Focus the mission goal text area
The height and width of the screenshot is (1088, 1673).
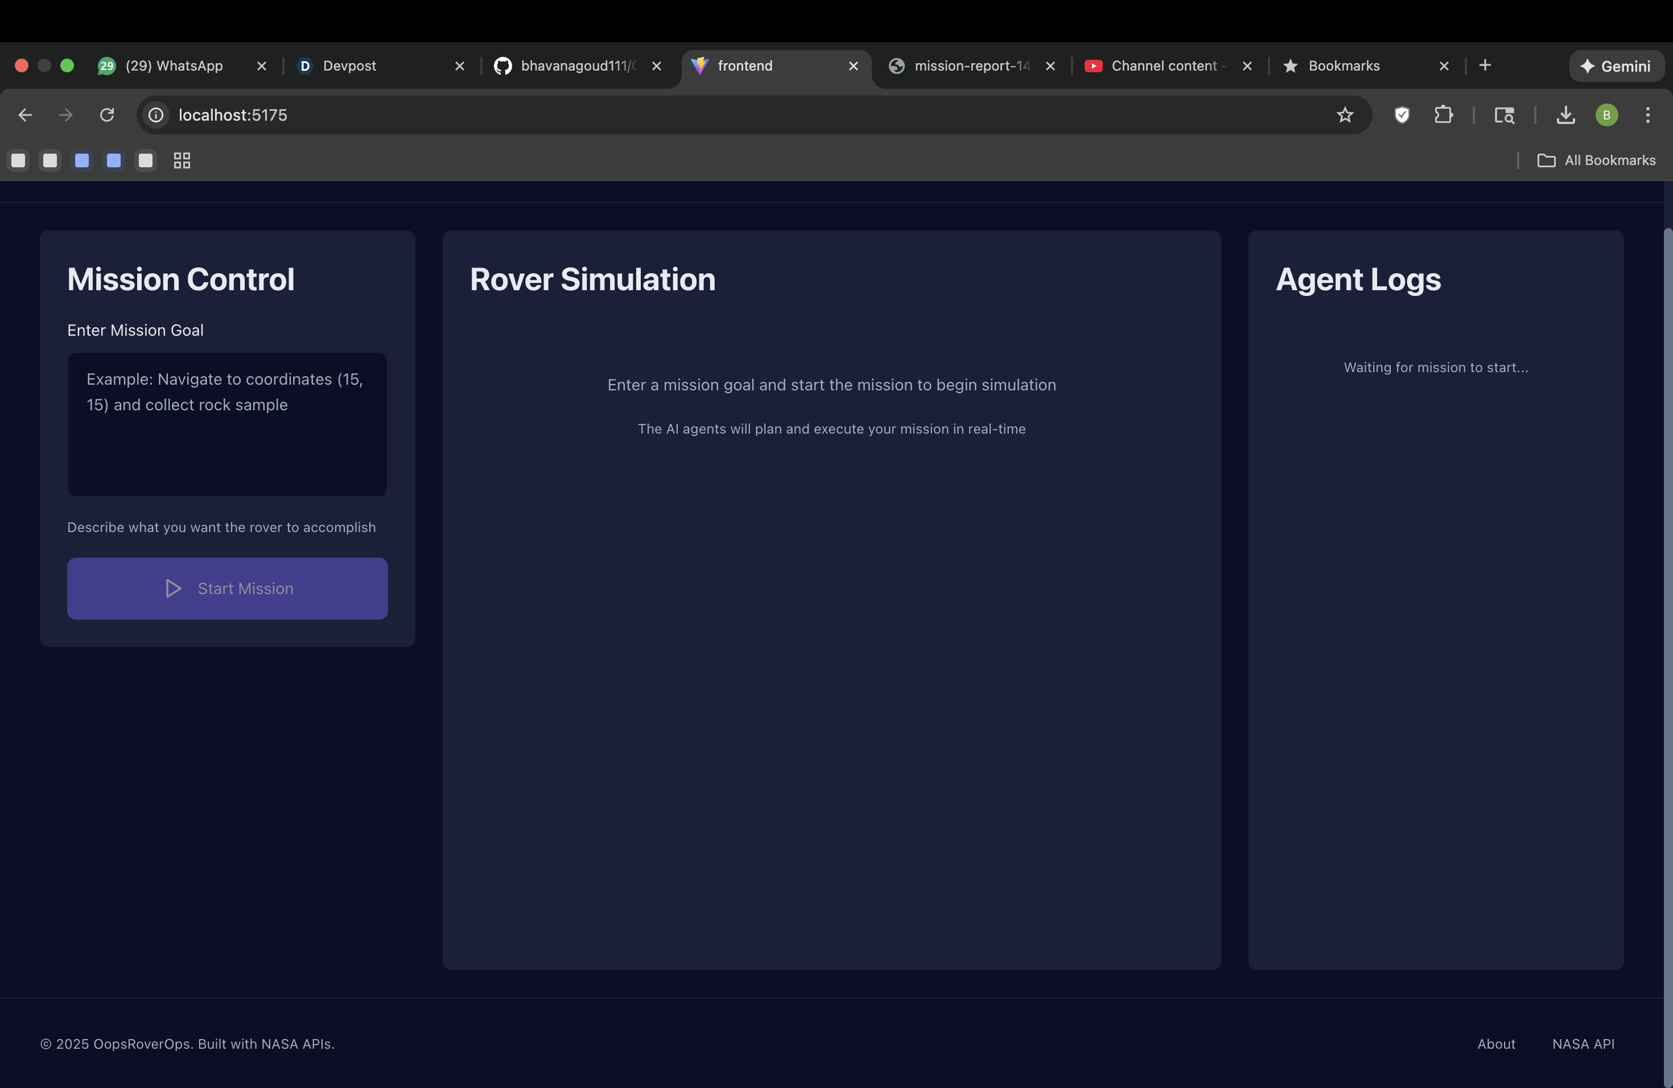coord(227,425)
